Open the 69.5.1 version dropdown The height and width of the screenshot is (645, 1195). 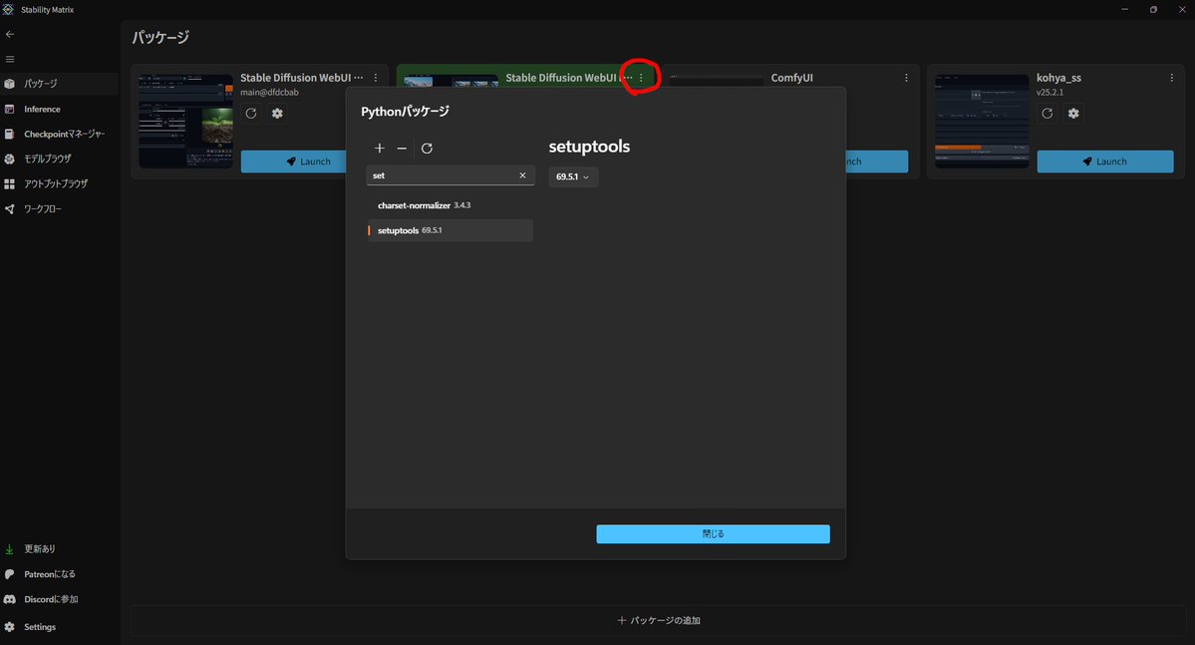tap(573, 176)
